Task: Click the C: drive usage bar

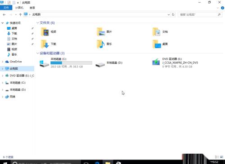Action: 71,63
